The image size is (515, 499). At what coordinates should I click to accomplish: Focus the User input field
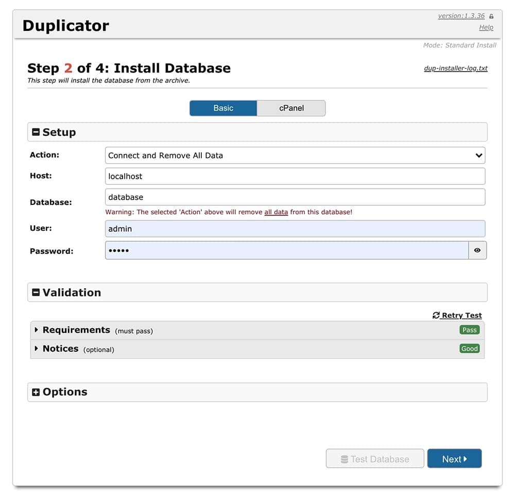click(x=295, y=229)
